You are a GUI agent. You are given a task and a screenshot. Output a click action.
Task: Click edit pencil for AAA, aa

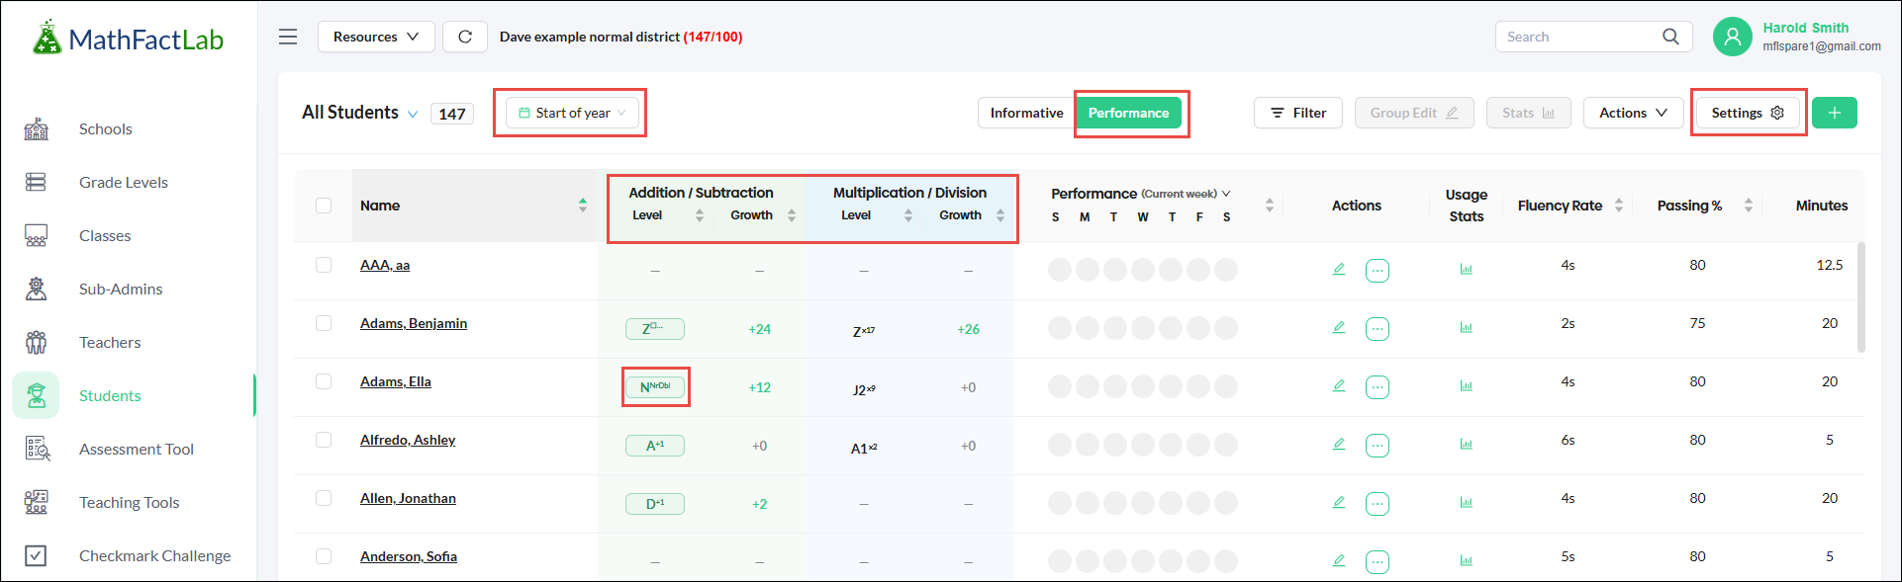pos(1339,269)
